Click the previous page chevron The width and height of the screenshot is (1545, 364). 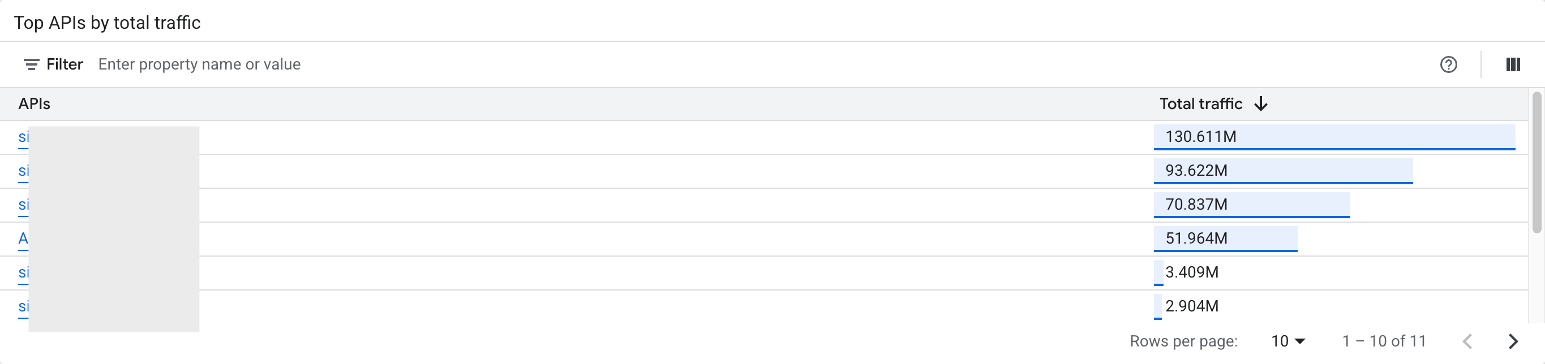[x=1466, y=341]
